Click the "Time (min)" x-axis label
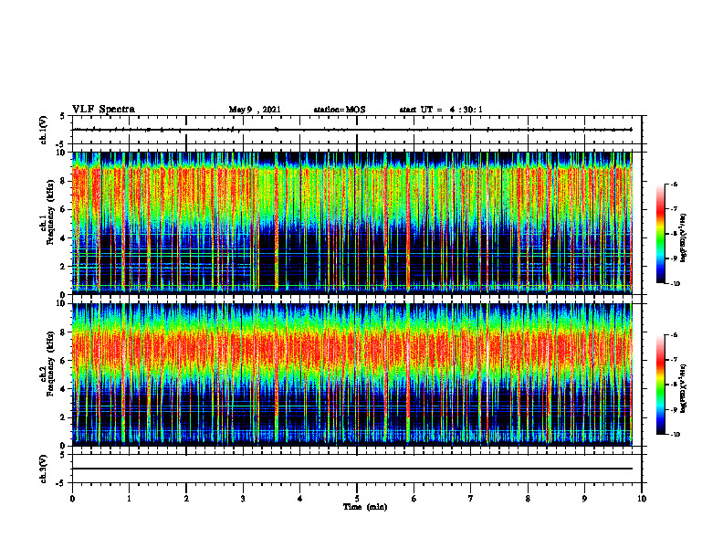This screenshot has width=723, height=559. tap(365, 507)
